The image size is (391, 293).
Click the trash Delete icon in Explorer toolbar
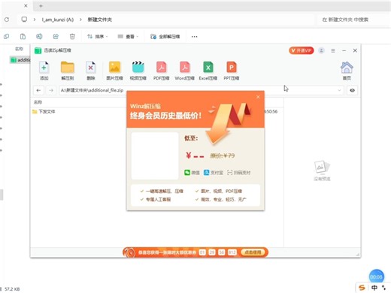coord(72,37)
